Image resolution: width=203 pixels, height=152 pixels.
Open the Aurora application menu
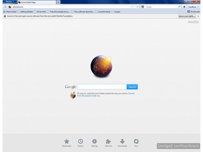point(10,2)
